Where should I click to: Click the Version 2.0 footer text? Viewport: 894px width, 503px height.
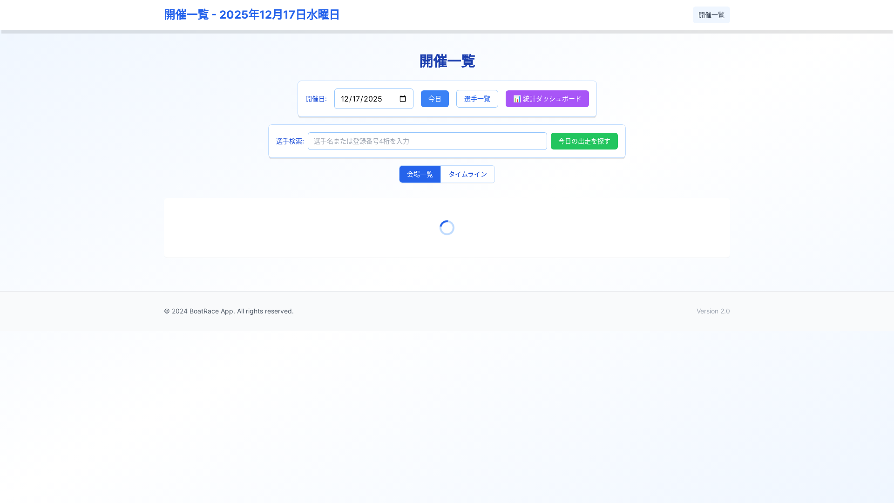[x=713, y=311]
